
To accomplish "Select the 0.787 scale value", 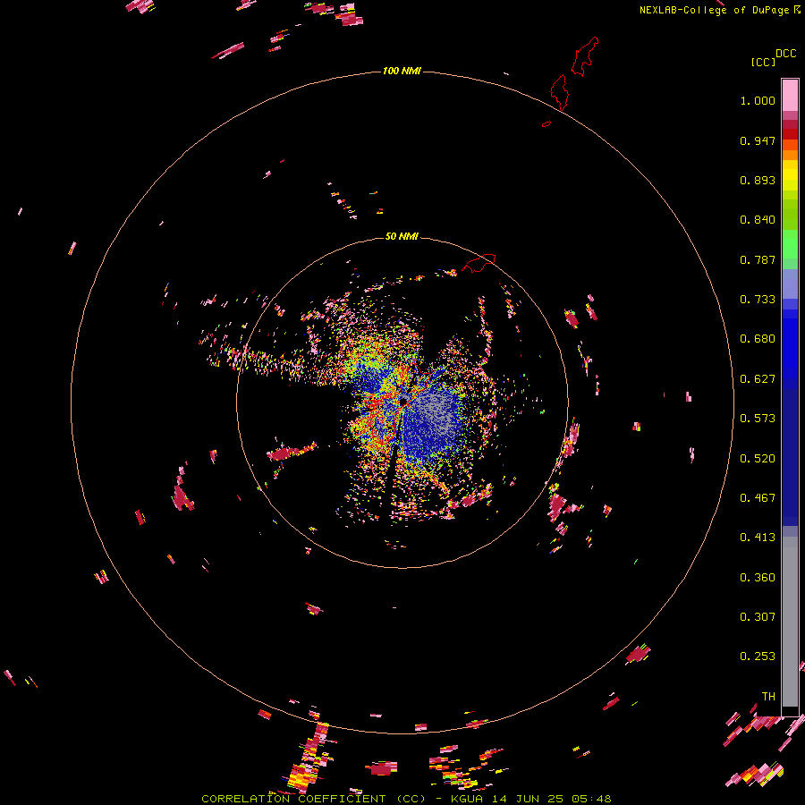I will click(758, 259).
